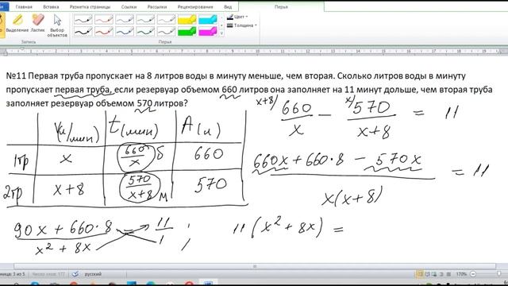Click the horizontal ruler above the page

254,52
